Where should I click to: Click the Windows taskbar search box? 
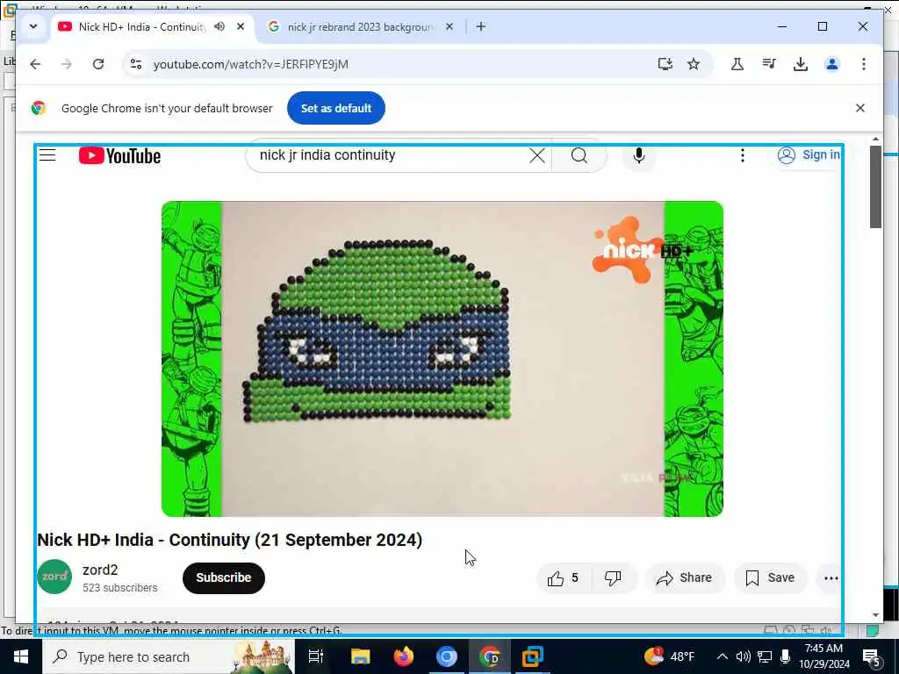(168, 656)
